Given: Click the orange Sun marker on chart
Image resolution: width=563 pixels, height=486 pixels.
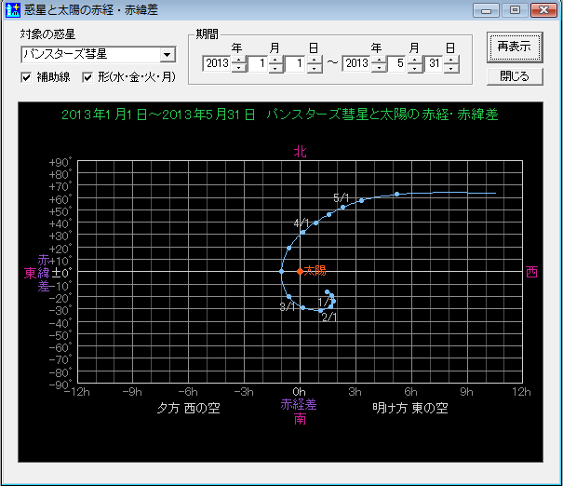Looking at the screenshot, I should (x=300, y=271).
